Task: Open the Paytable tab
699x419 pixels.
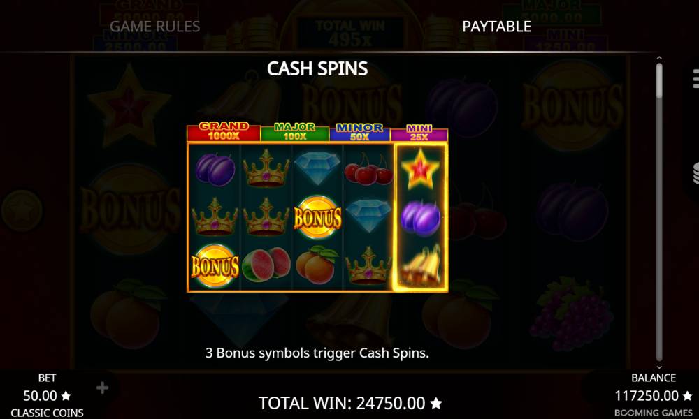Action: [x=496, y=27]
